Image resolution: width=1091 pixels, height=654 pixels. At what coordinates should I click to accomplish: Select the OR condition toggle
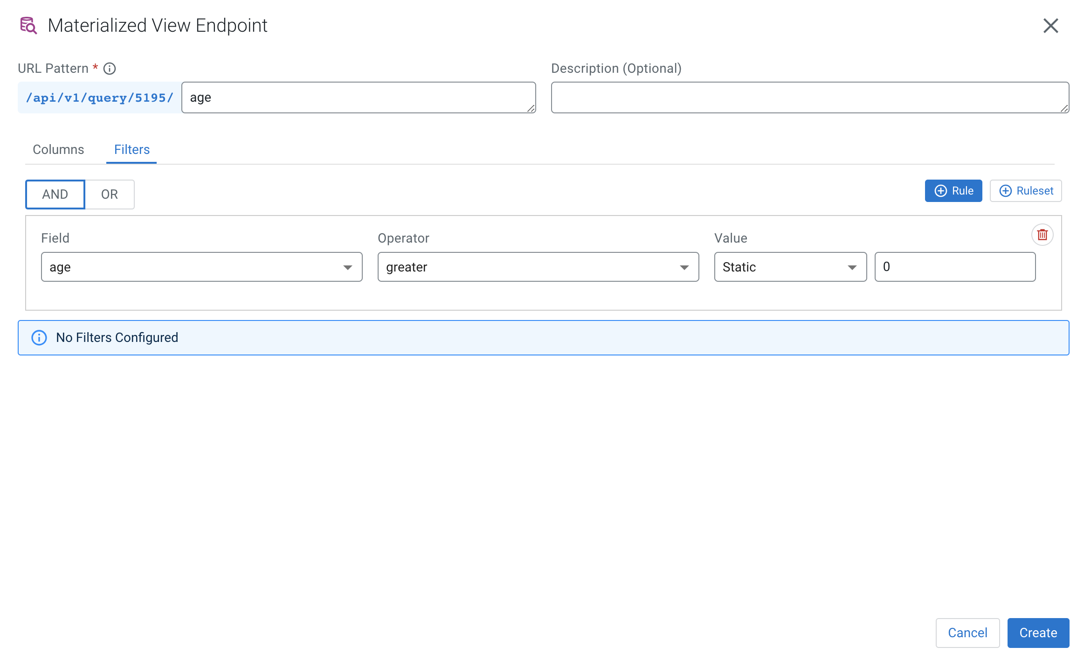tap(110, 194)
